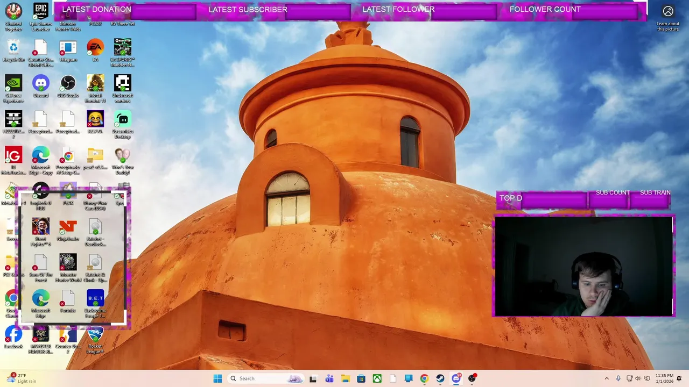
Task: Click the SUB TRAIN overlay label
Action: [655, 192]
